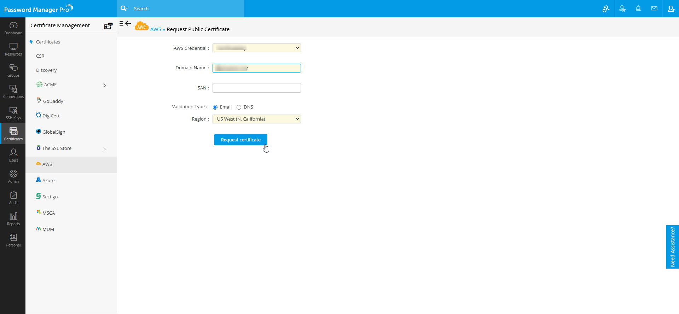Click the AWS breadcrumb link

tap(156, 29)
